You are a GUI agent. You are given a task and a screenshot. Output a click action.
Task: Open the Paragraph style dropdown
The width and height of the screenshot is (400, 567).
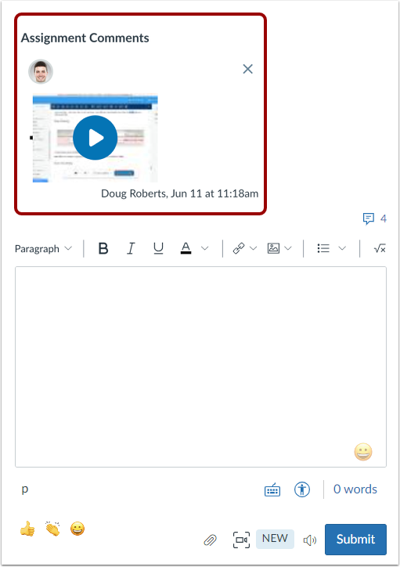[43, 249]
